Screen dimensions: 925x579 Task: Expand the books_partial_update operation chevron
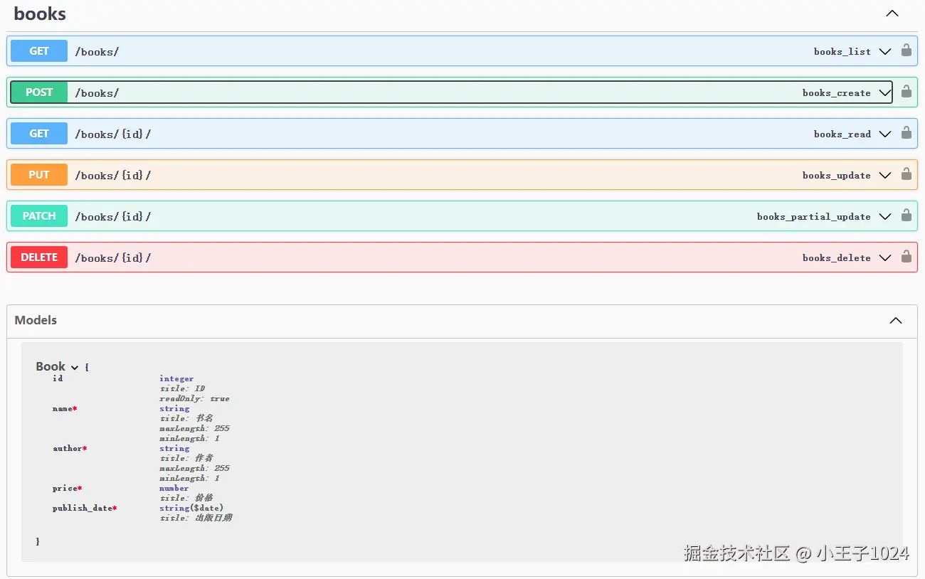[x=884, y=216]
